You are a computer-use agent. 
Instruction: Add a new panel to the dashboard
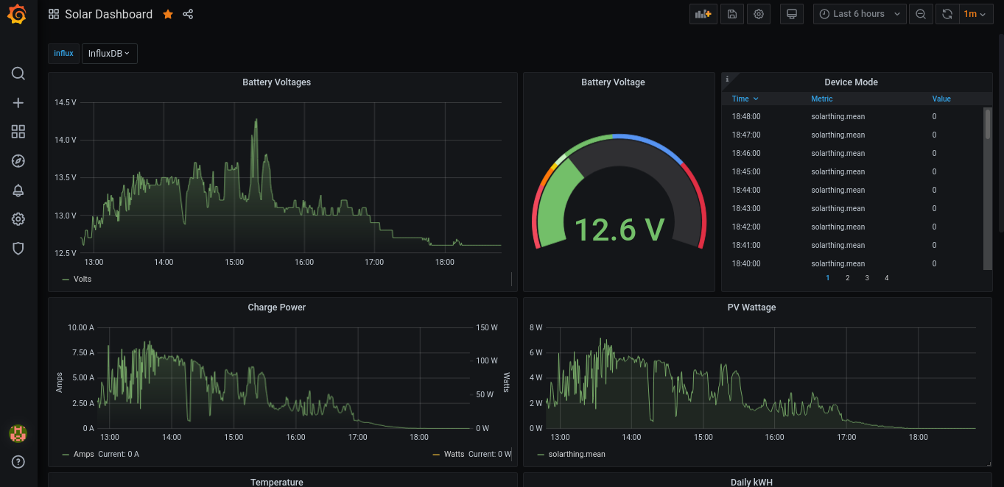[703, 13]
